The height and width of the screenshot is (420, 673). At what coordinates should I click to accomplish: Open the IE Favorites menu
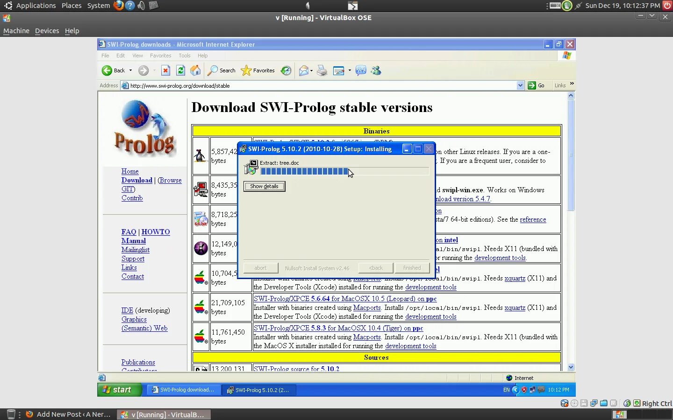point(161,56)
